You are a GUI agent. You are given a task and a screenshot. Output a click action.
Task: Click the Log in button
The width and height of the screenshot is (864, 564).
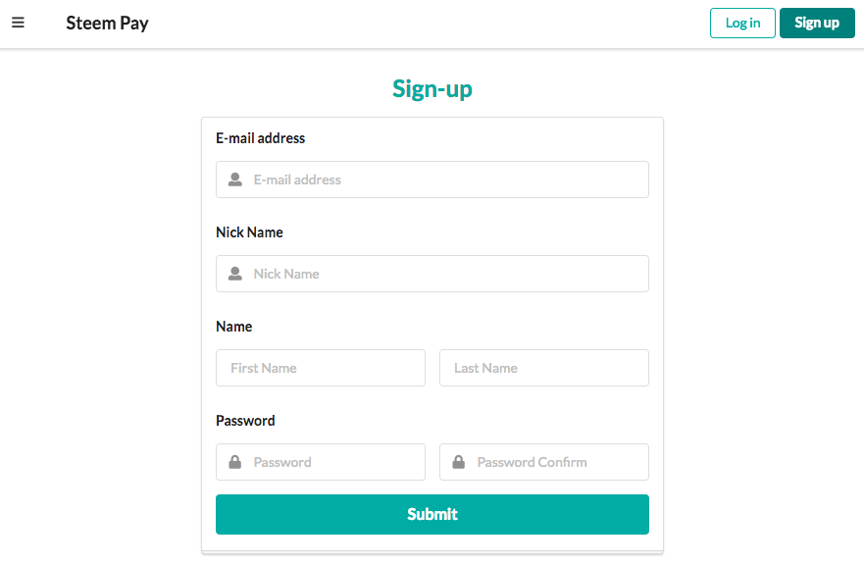[742, 23]
